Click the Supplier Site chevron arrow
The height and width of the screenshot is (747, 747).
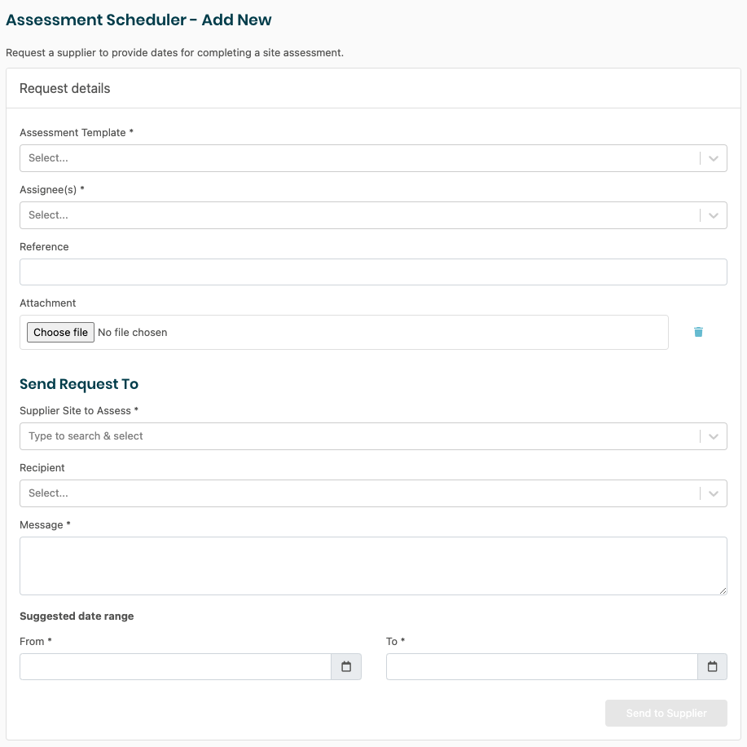coord(714,436)
